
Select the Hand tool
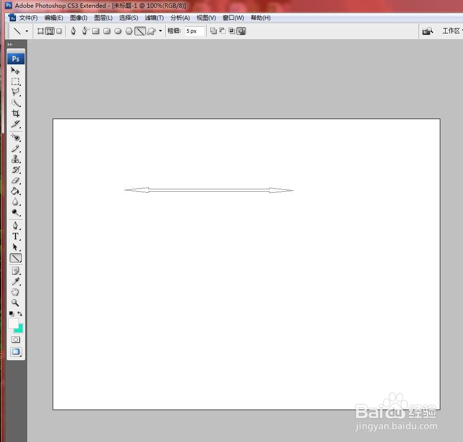coord(15,292)
